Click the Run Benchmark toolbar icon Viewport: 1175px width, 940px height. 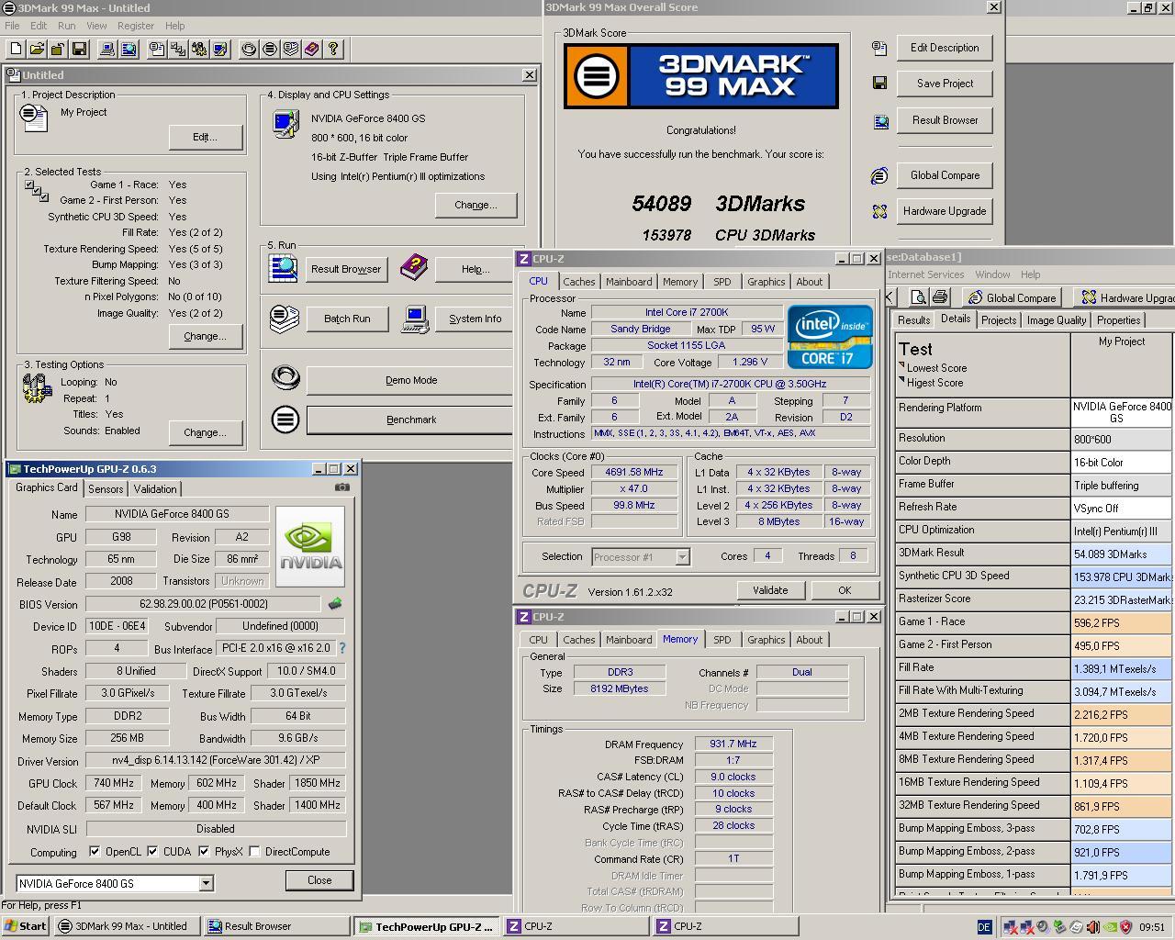pos(270,49)
